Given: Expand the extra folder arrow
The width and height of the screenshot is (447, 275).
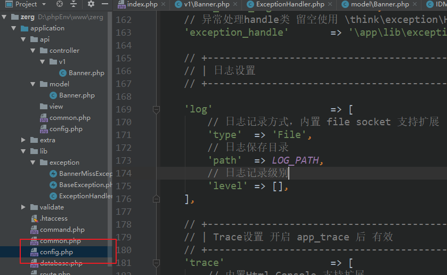Looking at the screenshot, I should (23, 140).
